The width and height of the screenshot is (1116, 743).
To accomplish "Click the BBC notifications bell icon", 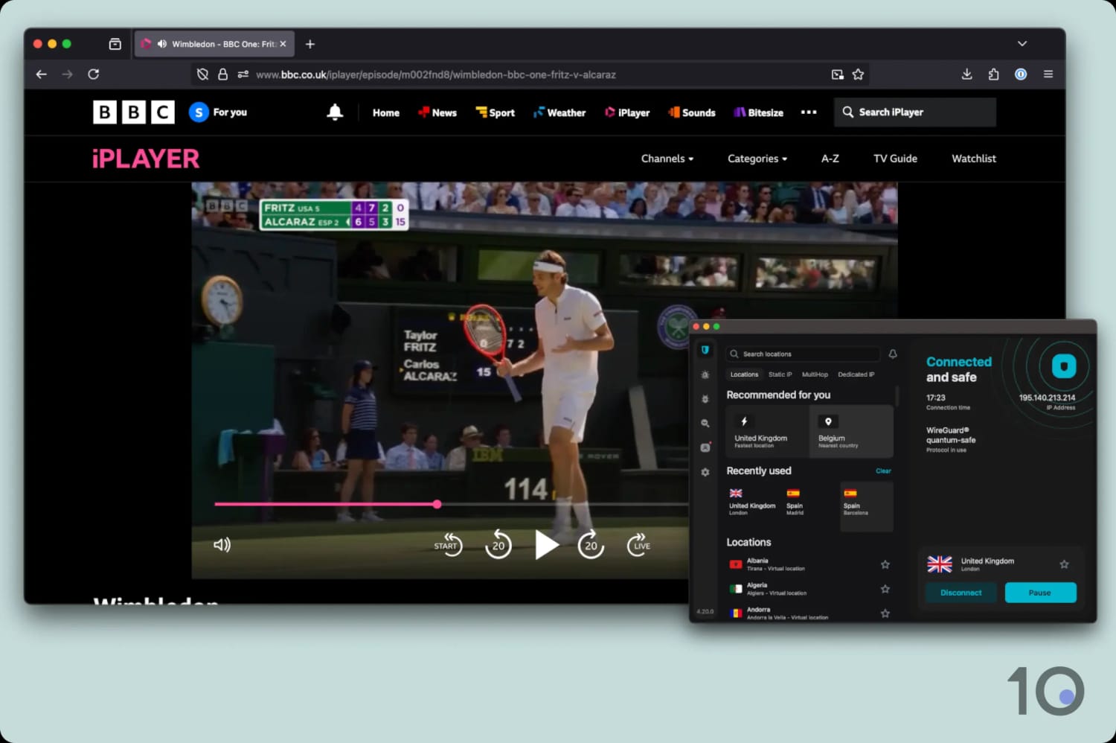I will tap(335, 112).
